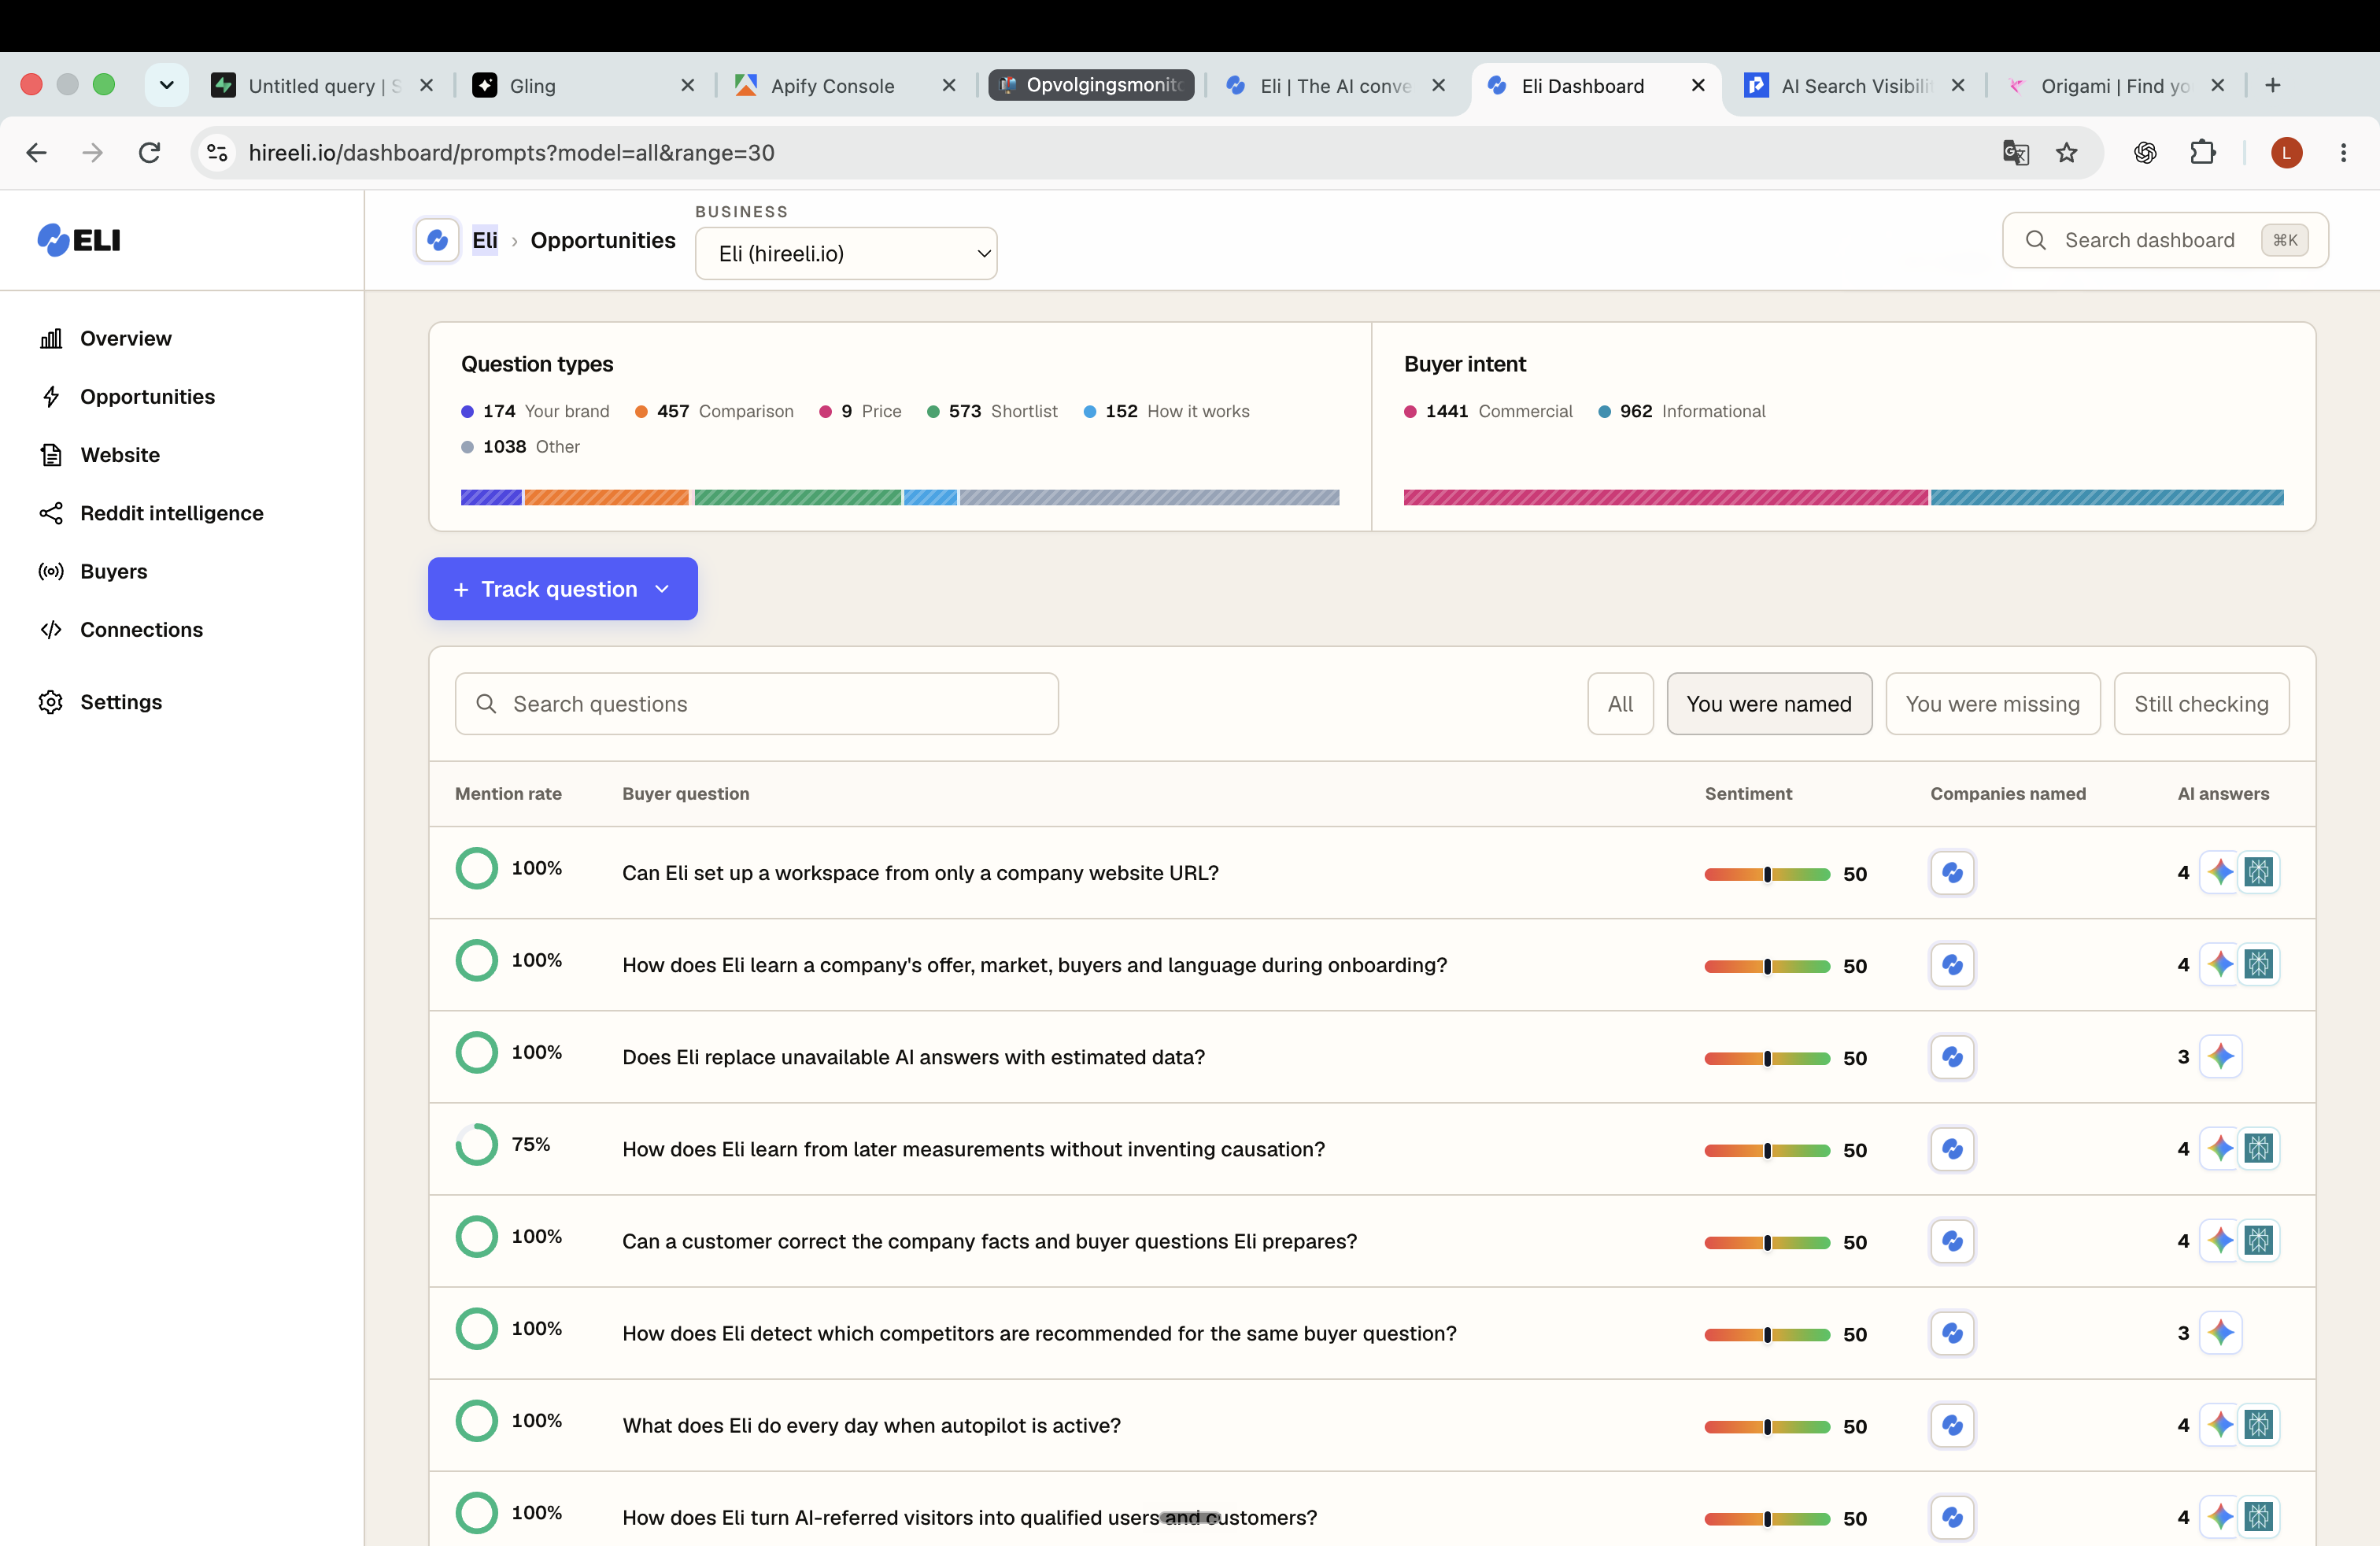Open the browser Extensions puzzle icon

pos(2202,153)
